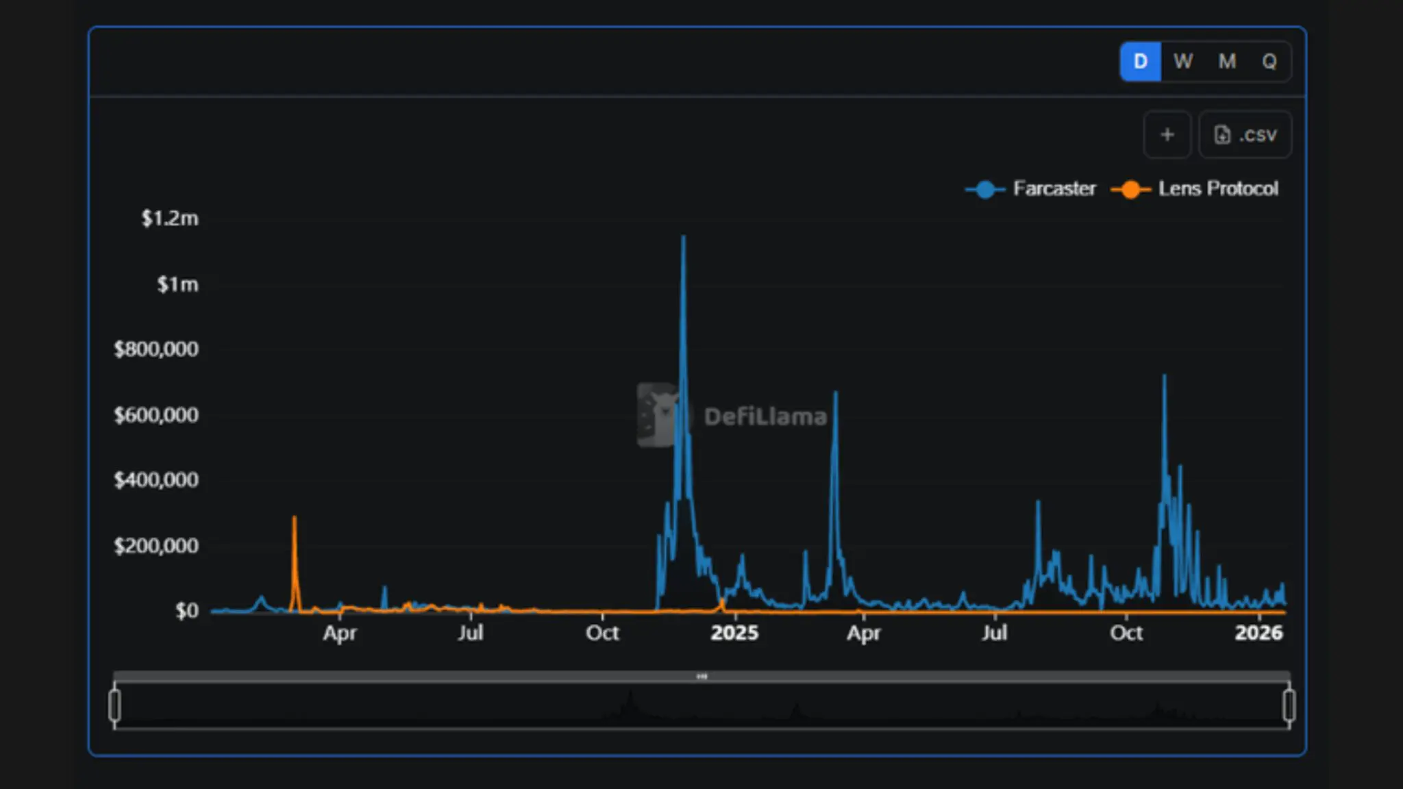Select the Q quarterly interval icon

tap(1271, 62)
